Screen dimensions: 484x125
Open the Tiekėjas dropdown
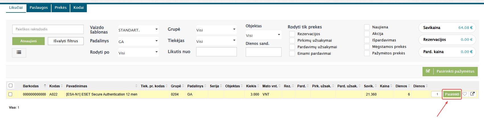tap(216, 41)
